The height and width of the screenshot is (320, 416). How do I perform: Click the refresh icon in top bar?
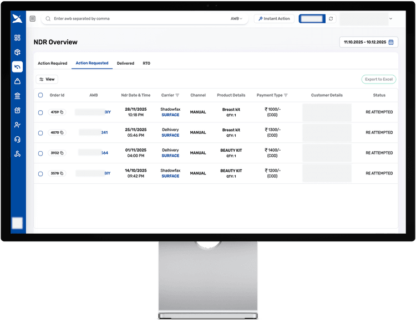pos(331,19)
